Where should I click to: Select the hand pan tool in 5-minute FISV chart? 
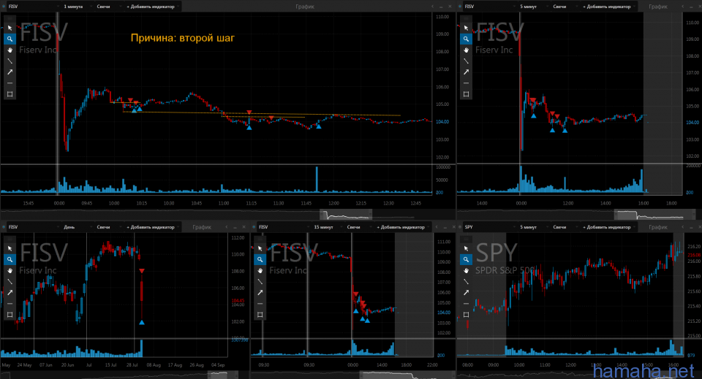(x=466, y=50)
